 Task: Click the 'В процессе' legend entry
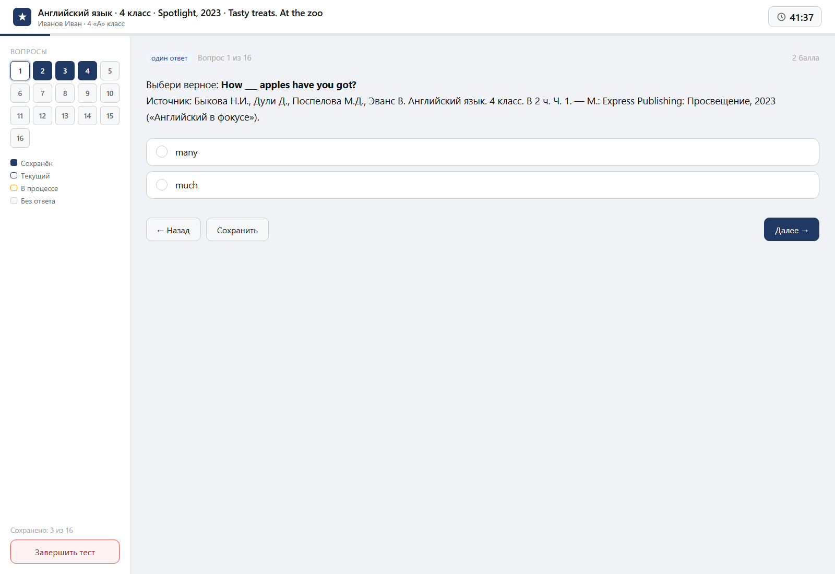[34, 188]
